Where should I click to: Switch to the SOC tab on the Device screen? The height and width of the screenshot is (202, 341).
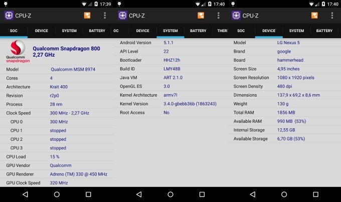click(x=241, y=31)
